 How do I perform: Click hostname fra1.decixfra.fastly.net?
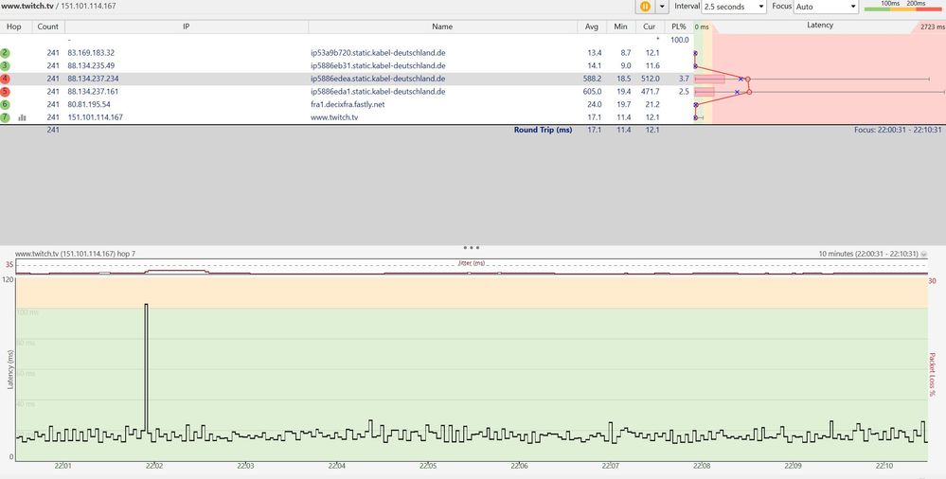coord(347,104)
